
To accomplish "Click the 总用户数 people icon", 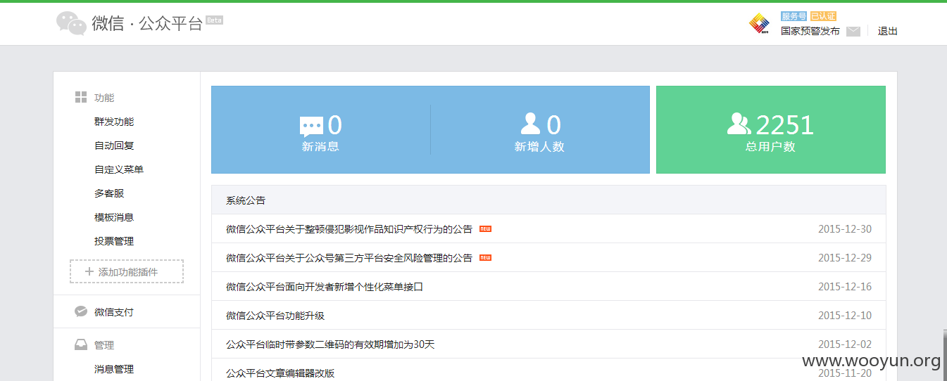I will pyautogui.click(x=739, y=124).
